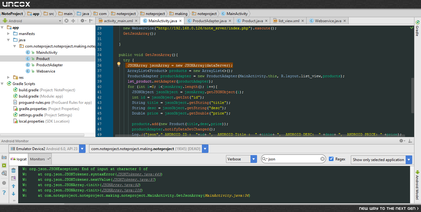This screenshot has width=421, height=212.
Task: Clear the json search filter
Action: coord(323,159)
